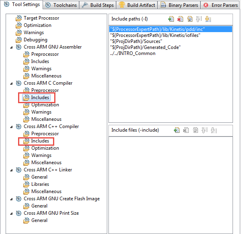Image resolution: width=241 pixels, height=234 pixels.
Task: Click the Cross ARM GNU Assembler tool icon
Action: click(18, 47)
